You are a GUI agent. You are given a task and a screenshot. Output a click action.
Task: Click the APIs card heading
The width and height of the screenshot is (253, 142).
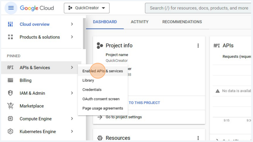pyautogui.click(x=228, y=46)
